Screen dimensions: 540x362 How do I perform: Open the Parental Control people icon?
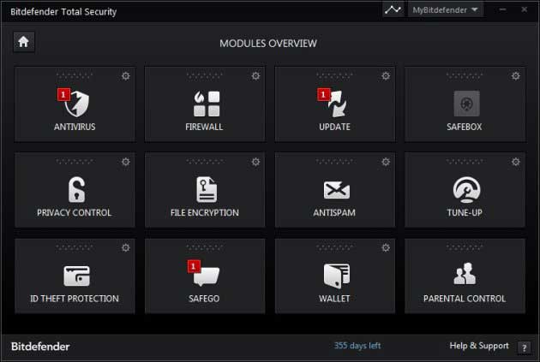[x=465, y=276]
